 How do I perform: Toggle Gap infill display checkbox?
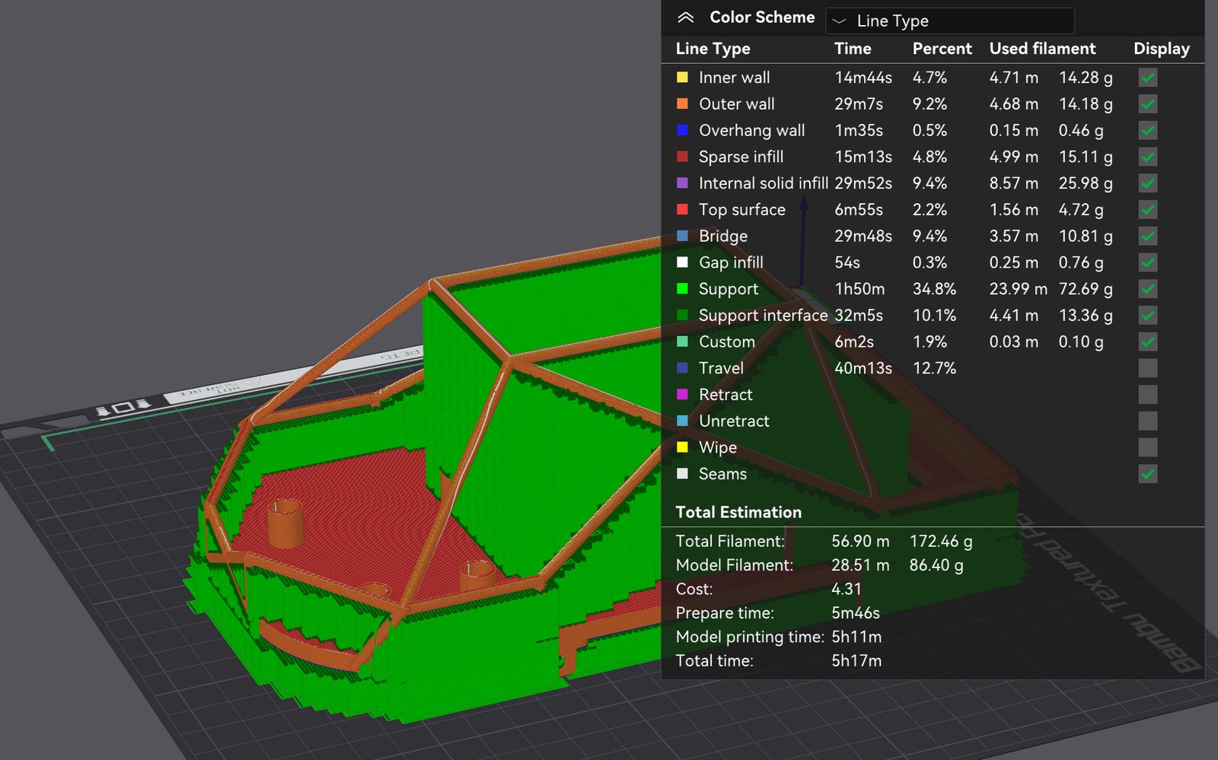(x=1148, y=262)
